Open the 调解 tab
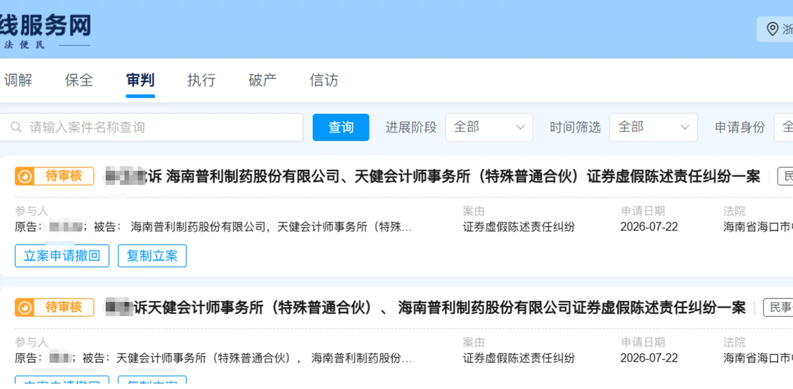This screenshot has height=389, width=793. [x=18, y=80]
